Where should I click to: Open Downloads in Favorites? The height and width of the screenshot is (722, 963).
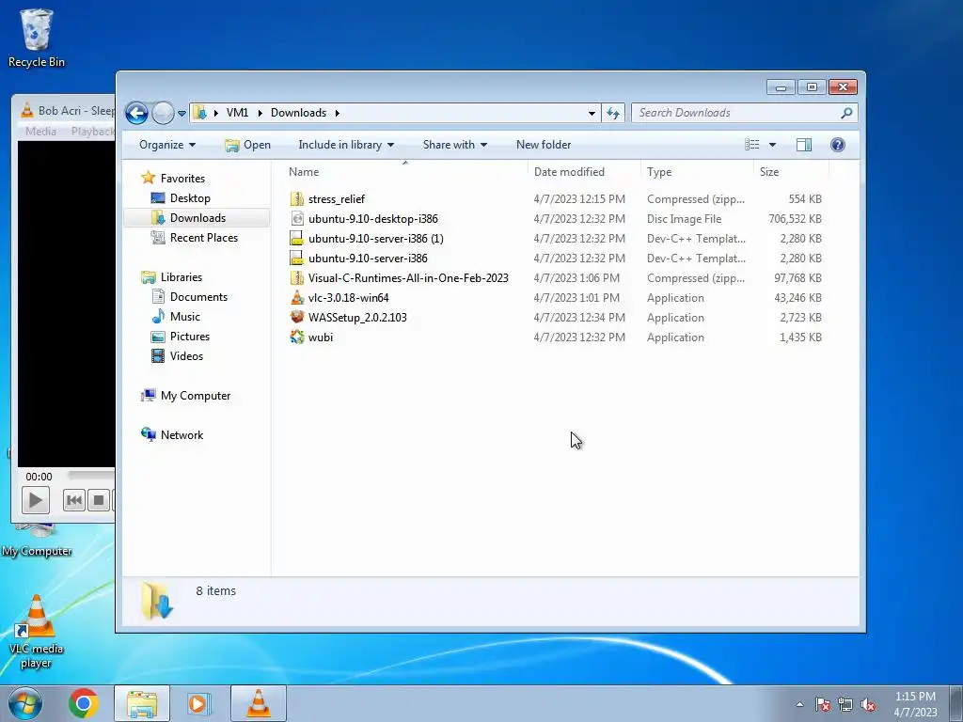coord(197,218)
